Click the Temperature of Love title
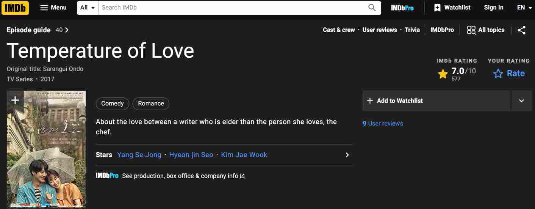Image resolution: width=535 pixels, height=209 pixels. point(100,50)
